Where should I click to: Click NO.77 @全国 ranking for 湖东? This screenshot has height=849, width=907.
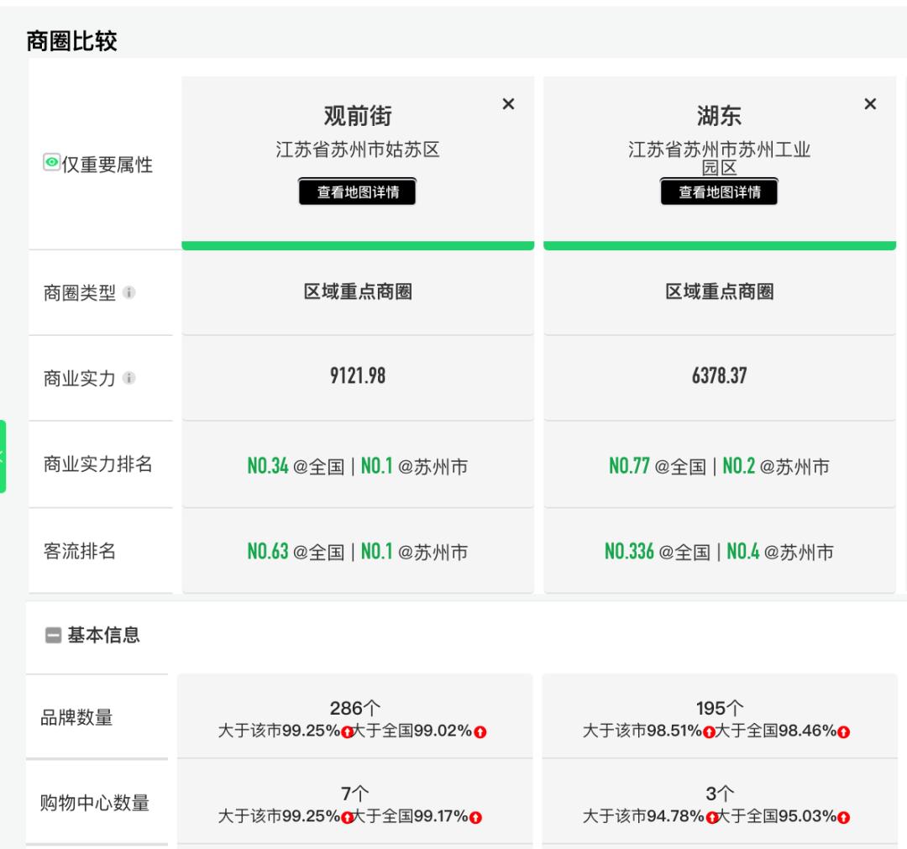(x=657, y=466)
